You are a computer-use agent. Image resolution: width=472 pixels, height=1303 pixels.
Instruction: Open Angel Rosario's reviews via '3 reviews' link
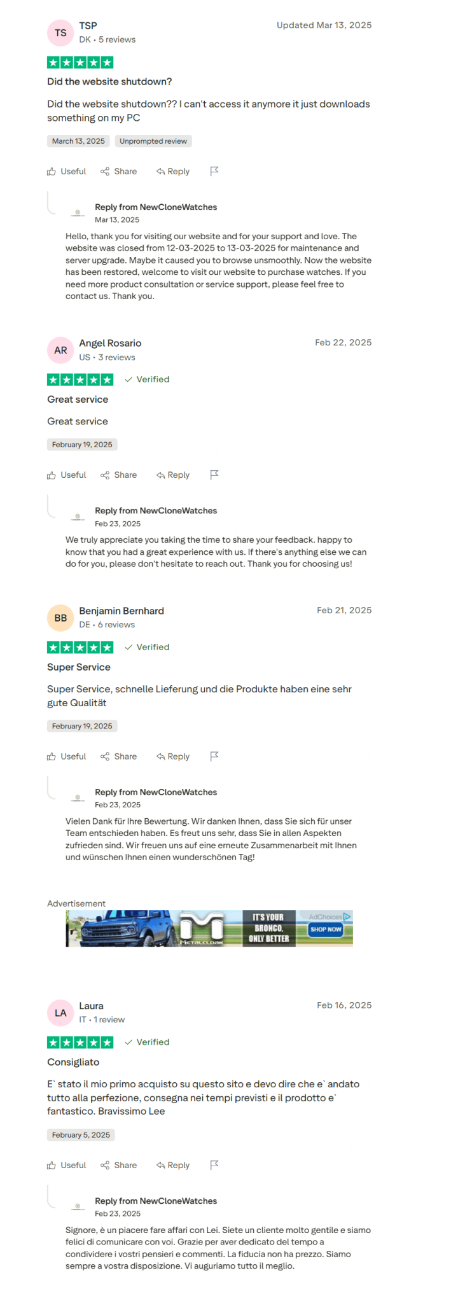116,357
